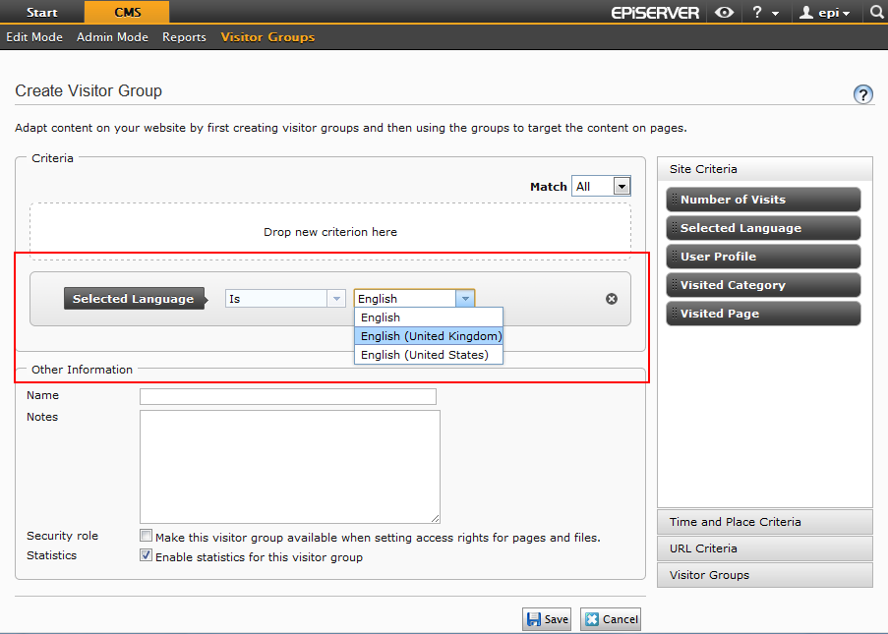Remove the Selected Language criterion
The height and width of the screenshot is (634, 888).
(612, 299)
